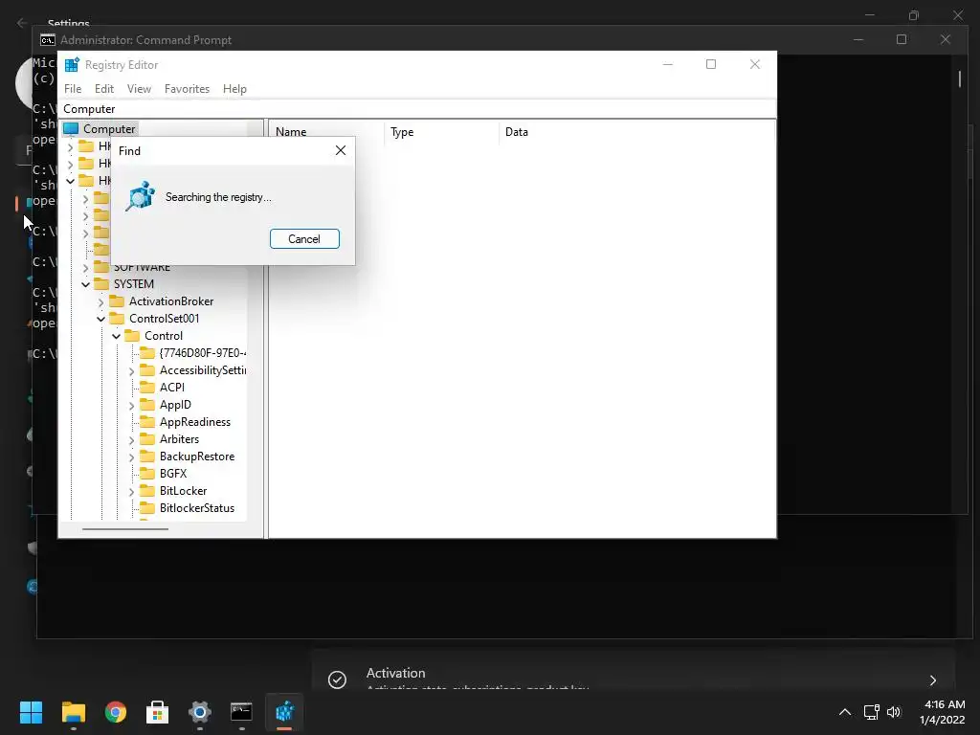Image resolution: width=980 pixels, height=735 pixels.
Task: Cancel the registry search in Find dialog
Action: [304, 238]
